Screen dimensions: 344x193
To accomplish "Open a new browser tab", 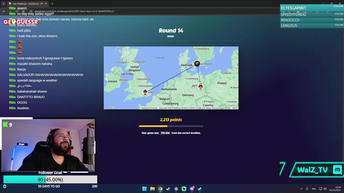I will [52, 3].
